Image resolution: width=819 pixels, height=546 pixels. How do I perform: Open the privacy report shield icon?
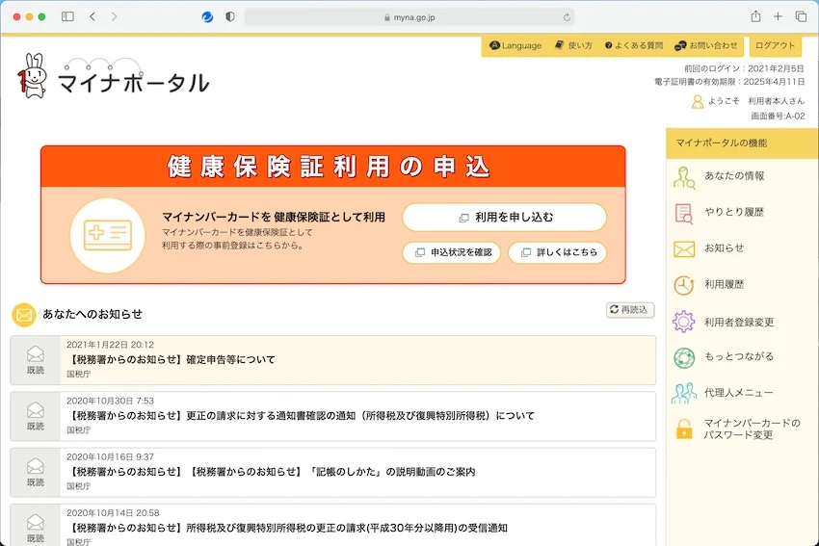tap(230, 16)
